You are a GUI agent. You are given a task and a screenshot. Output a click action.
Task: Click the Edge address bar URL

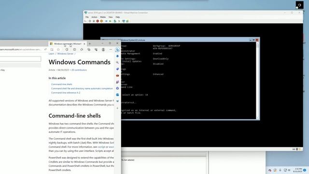20,49
